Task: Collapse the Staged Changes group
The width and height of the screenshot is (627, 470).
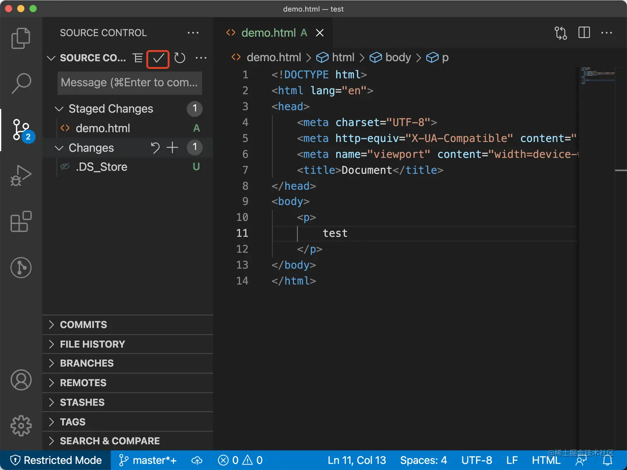Action: click(59, 109)
